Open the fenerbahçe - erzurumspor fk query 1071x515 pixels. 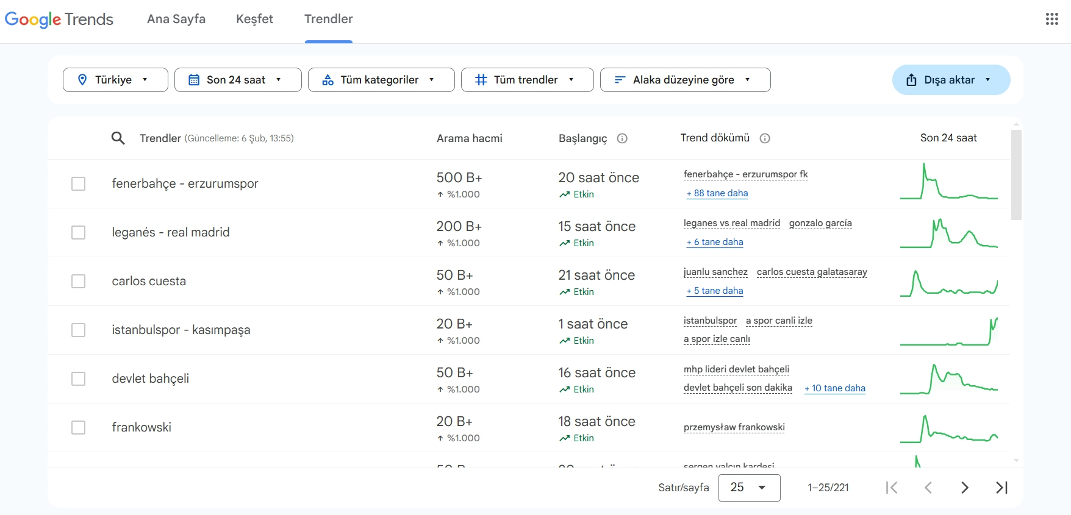coord(746,174)
